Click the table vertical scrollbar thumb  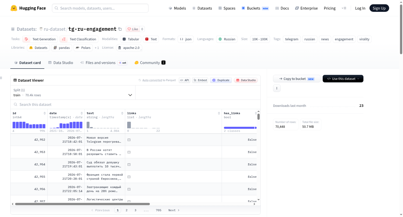[258, 117]
